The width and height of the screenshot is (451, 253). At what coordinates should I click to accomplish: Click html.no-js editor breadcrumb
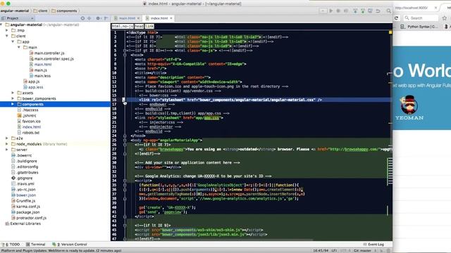(x=123, y=26)
